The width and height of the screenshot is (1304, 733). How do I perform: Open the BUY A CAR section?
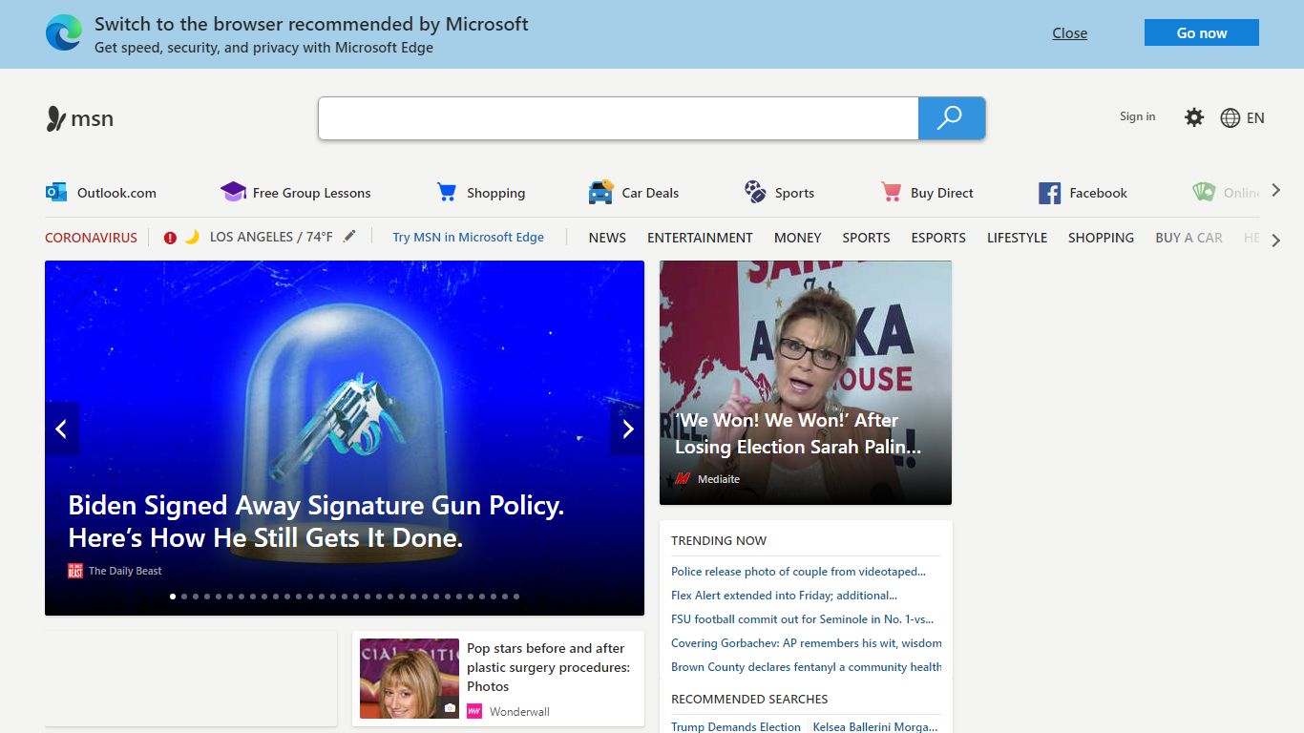1188,238
